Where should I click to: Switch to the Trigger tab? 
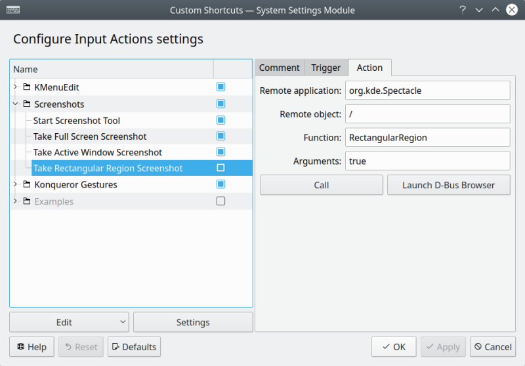(x=326, y=68)
